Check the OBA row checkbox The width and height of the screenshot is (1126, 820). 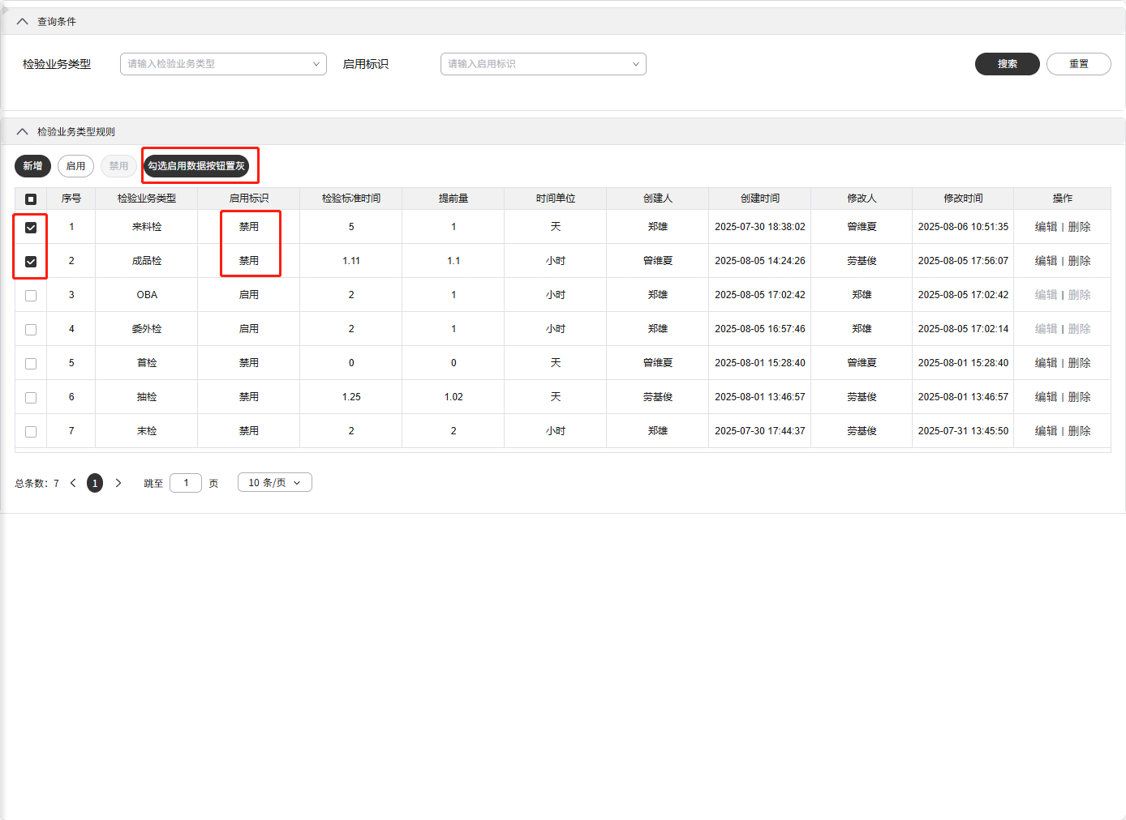31,296
